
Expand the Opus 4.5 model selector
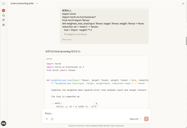tap(135, 119)
